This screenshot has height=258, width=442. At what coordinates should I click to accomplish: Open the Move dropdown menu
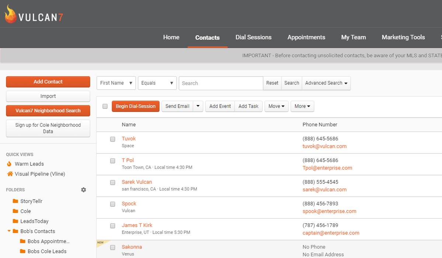pos(276,106)
